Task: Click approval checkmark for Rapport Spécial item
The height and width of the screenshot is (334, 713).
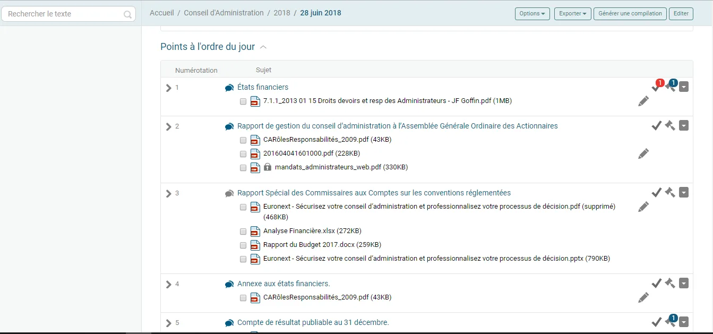Action: 656,192
